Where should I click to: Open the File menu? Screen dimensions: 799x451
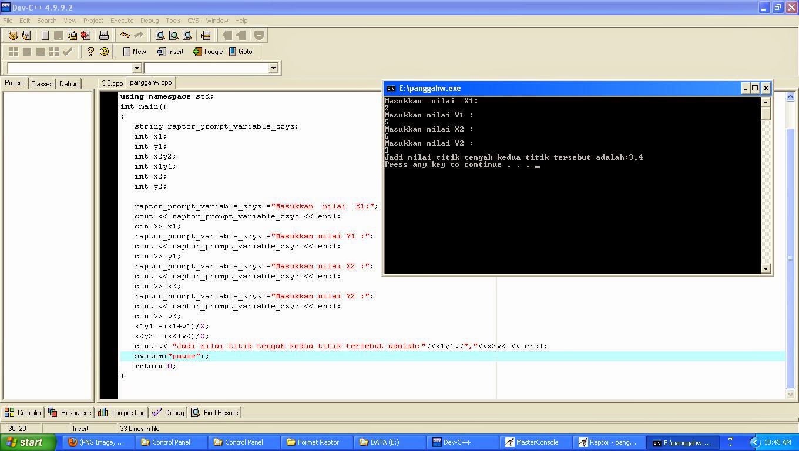[8, 21]
